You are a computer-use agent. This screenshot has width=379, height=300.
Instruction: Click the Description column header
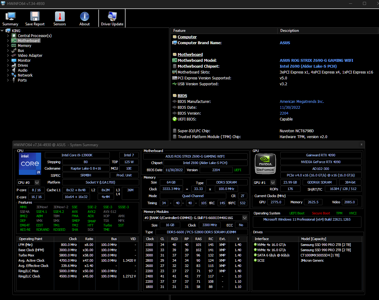328,31
